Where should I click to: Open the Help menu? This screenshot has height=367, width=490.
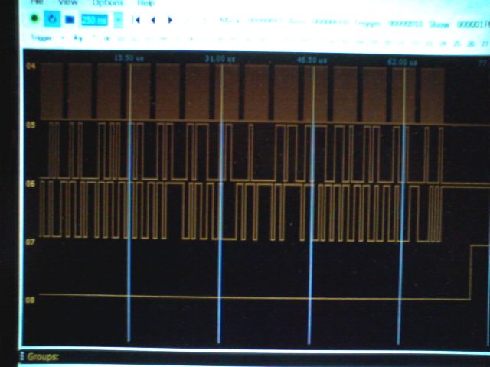click(x=145, y=3)
